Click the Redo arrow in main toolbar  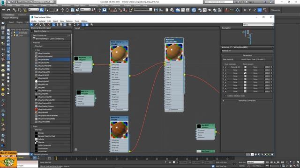pyautogui.click(x=8, y=10)
